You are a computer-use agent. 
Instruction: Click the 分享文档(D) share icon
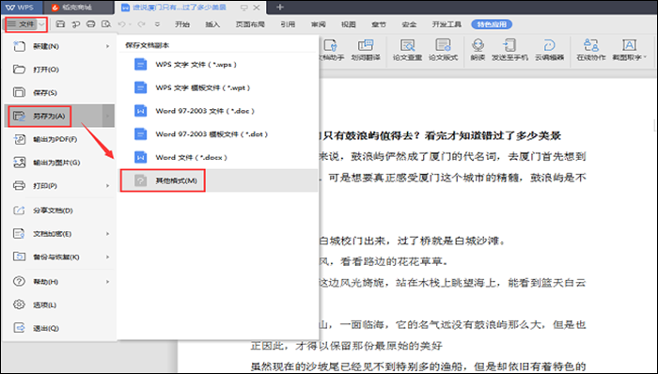(x=20, y=210)
